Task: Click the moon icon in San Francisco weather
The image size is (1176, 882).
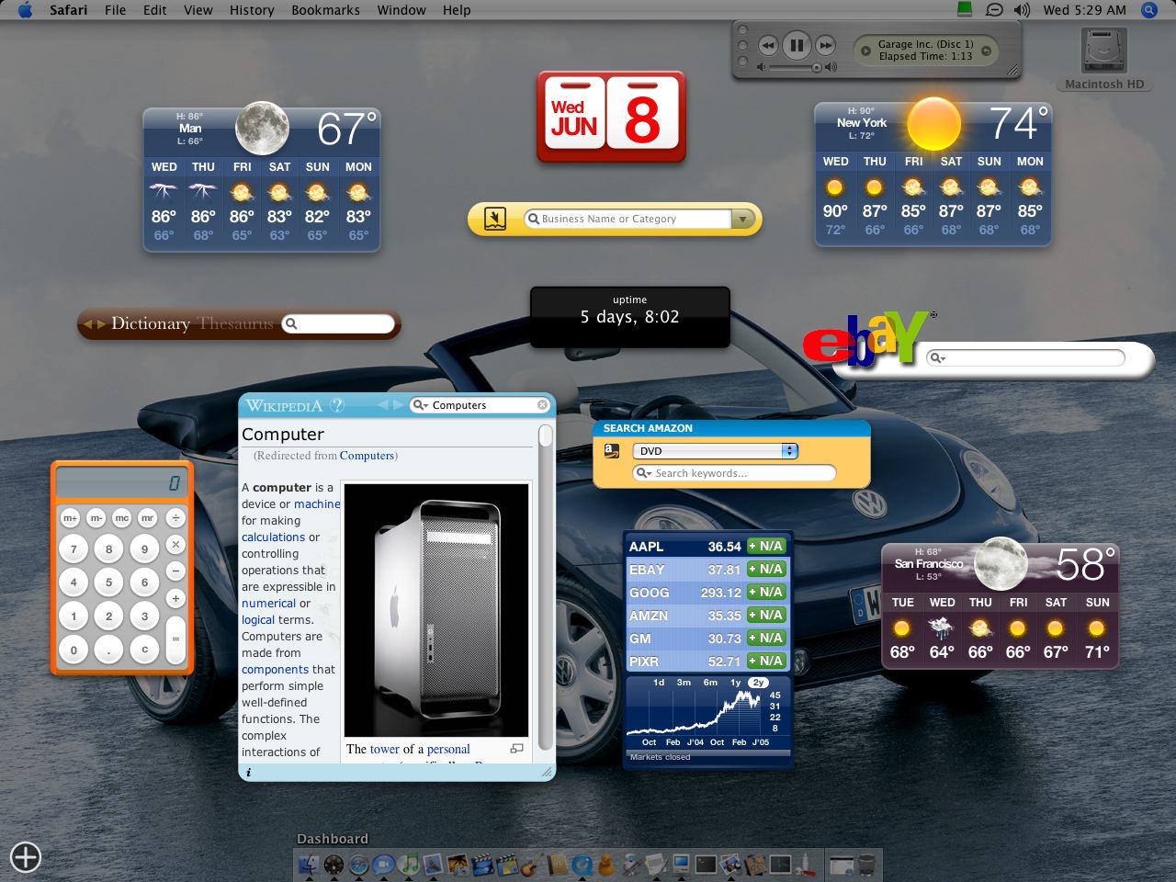Action: coord(1001,563)
